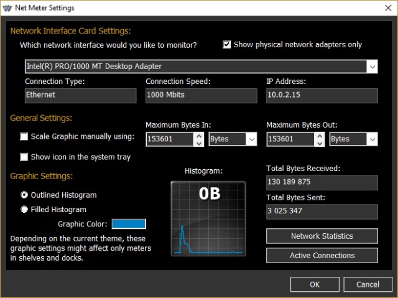Expand Maximum Bytes In units dropdown

click(251, 139)
